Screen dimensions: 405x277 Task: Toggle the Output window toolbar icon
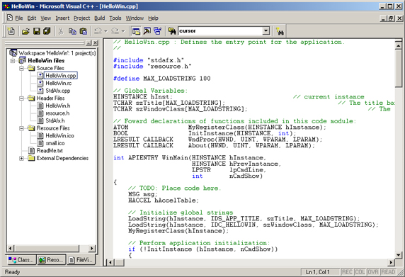pyautogui.click(x=147, y=31)
